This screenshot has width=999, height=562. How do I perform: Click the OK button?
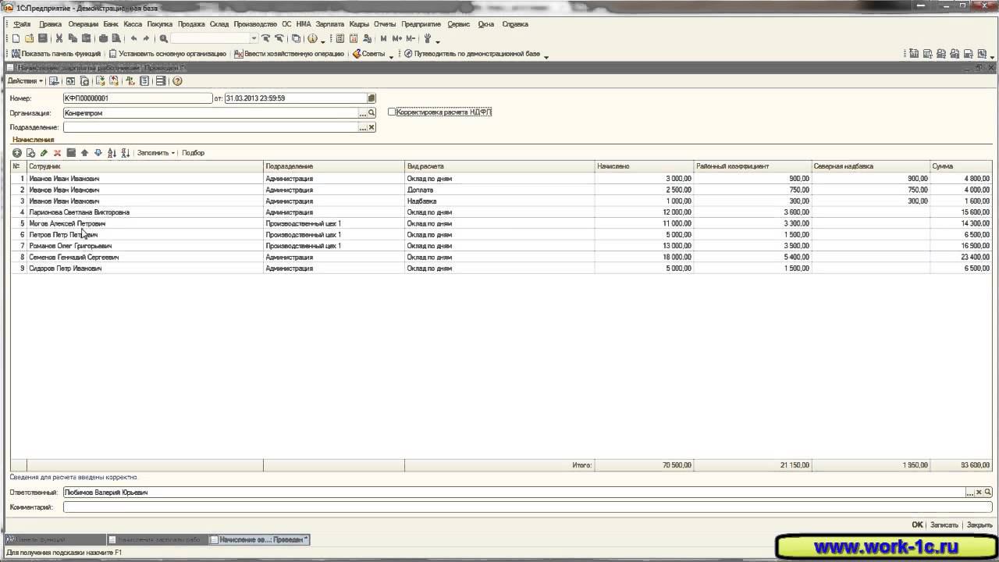pos(917,525)
